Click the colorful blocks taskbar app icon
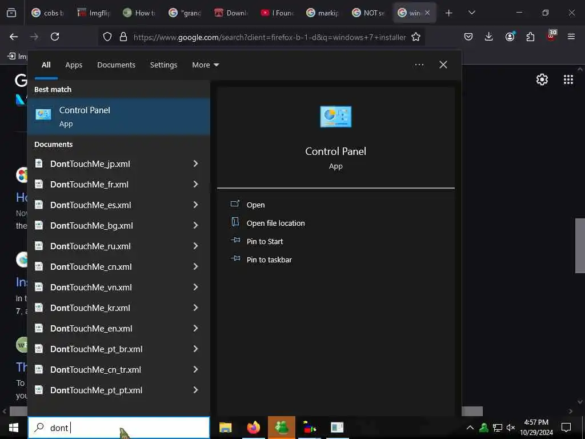The width and height of the screenshot is (585, 439). point(309,428)
